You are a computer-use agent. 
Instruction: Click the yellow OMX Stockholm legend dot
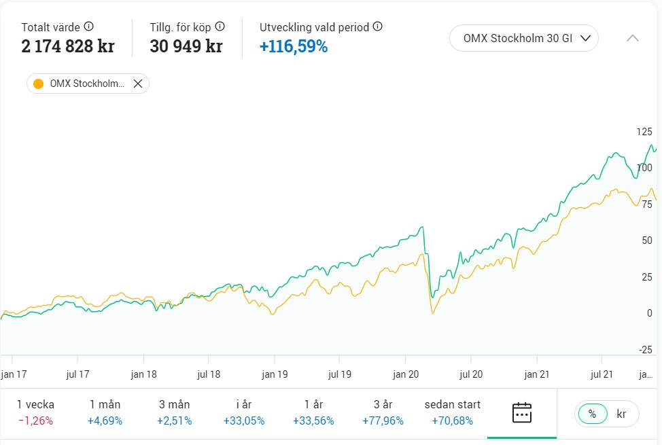pyautogui.click(x=39, y=84)
